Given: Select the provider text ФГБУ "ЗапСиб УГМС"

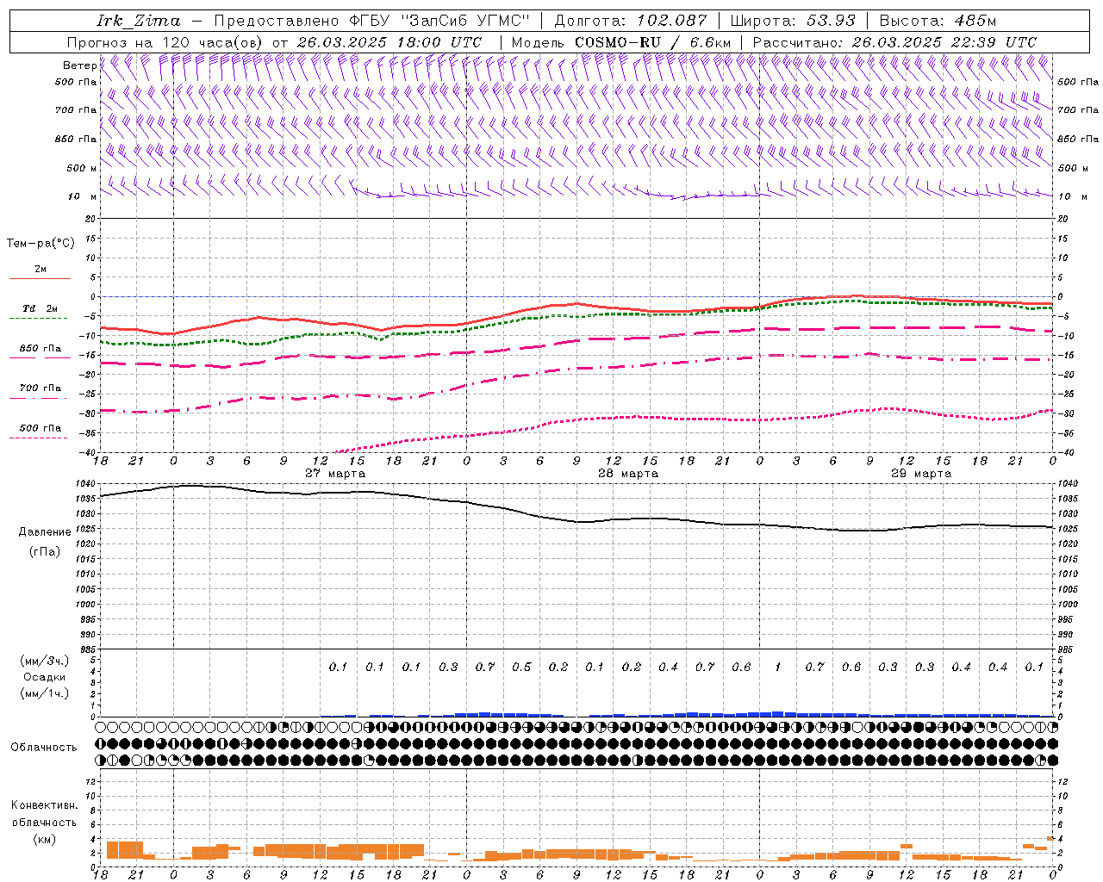Looking at the screenshot, I should (x=439, y=21).
